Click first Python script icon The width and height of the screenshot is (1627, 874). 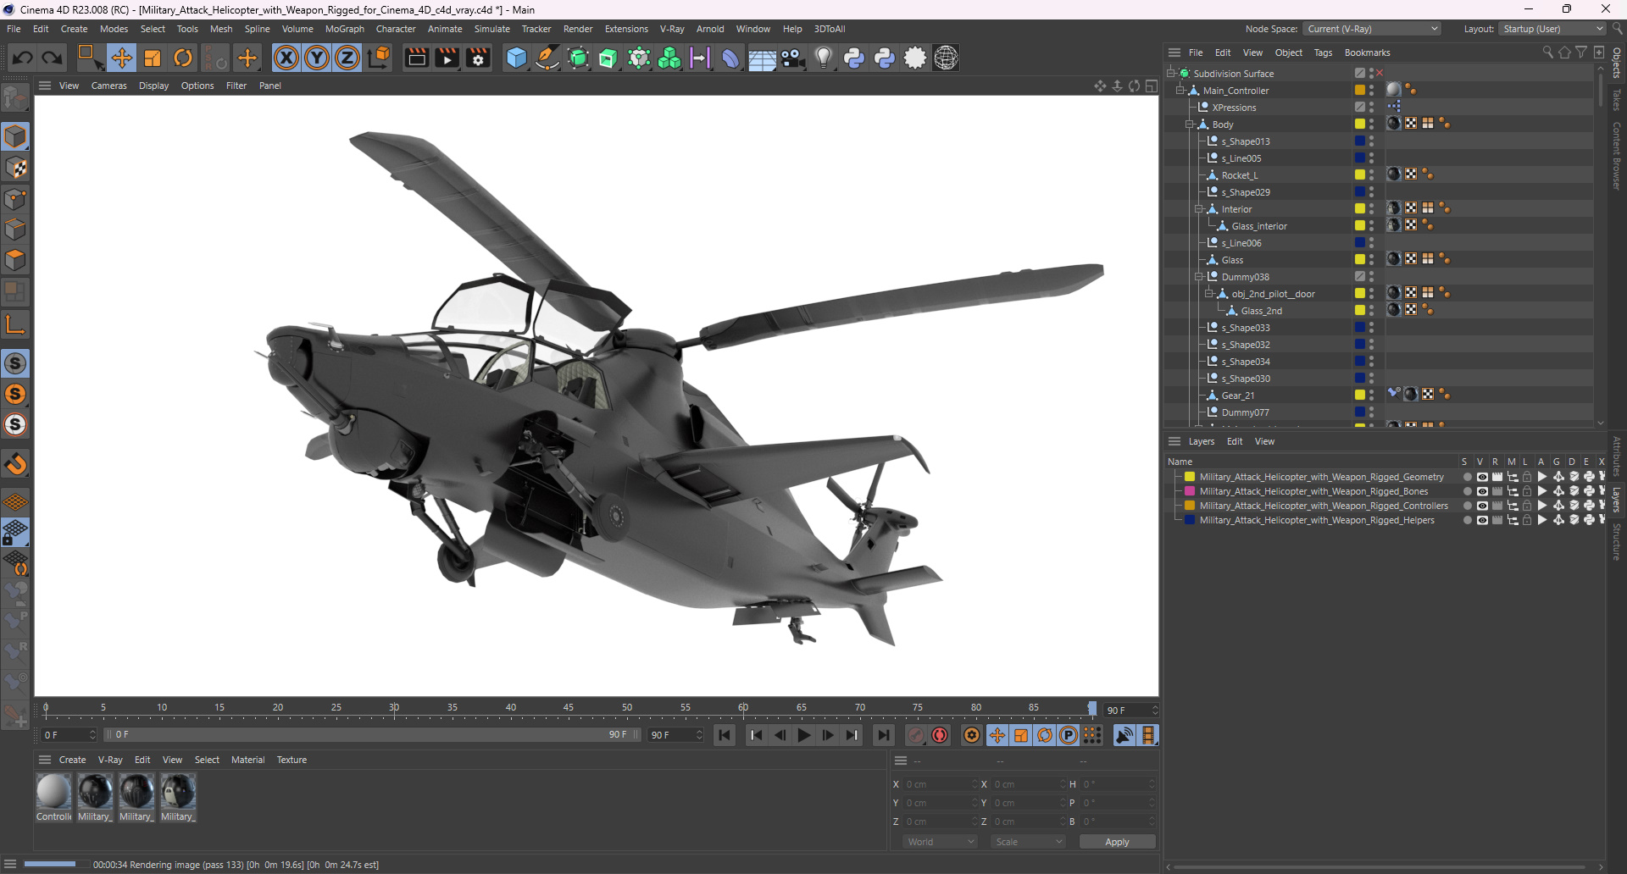[854, 58]
